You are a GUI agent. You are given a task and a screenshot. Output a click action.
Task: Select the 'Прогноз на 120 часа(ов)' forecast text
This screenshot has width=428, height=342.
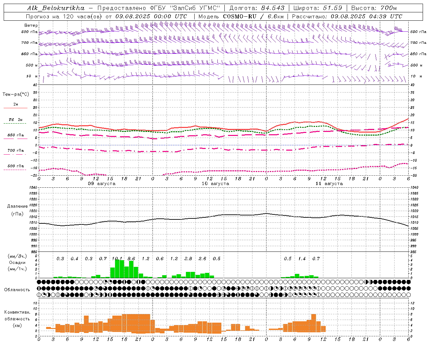64,16
